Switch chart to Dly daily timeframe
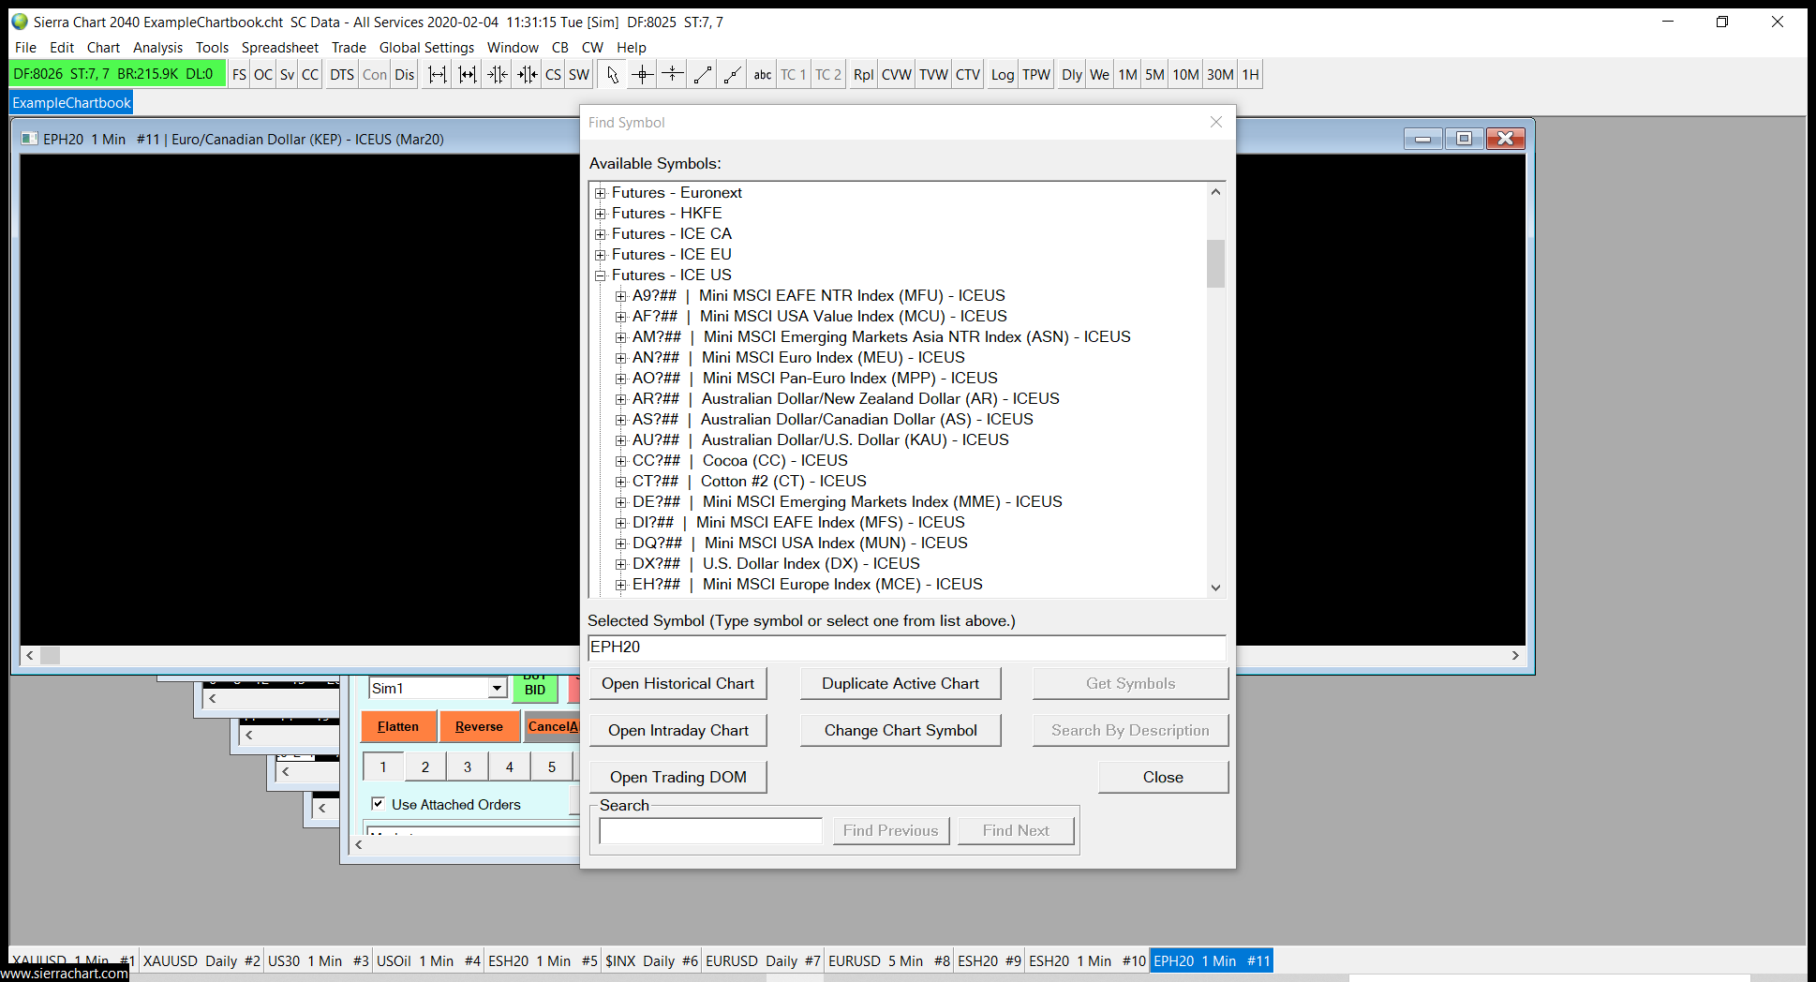The height and width of the screenshot is (982, 1816). click(x=1072, y=75)
